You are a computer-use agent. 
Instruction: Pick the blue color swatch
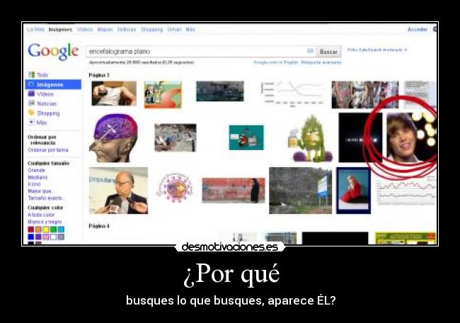click(x=31, y=237)
